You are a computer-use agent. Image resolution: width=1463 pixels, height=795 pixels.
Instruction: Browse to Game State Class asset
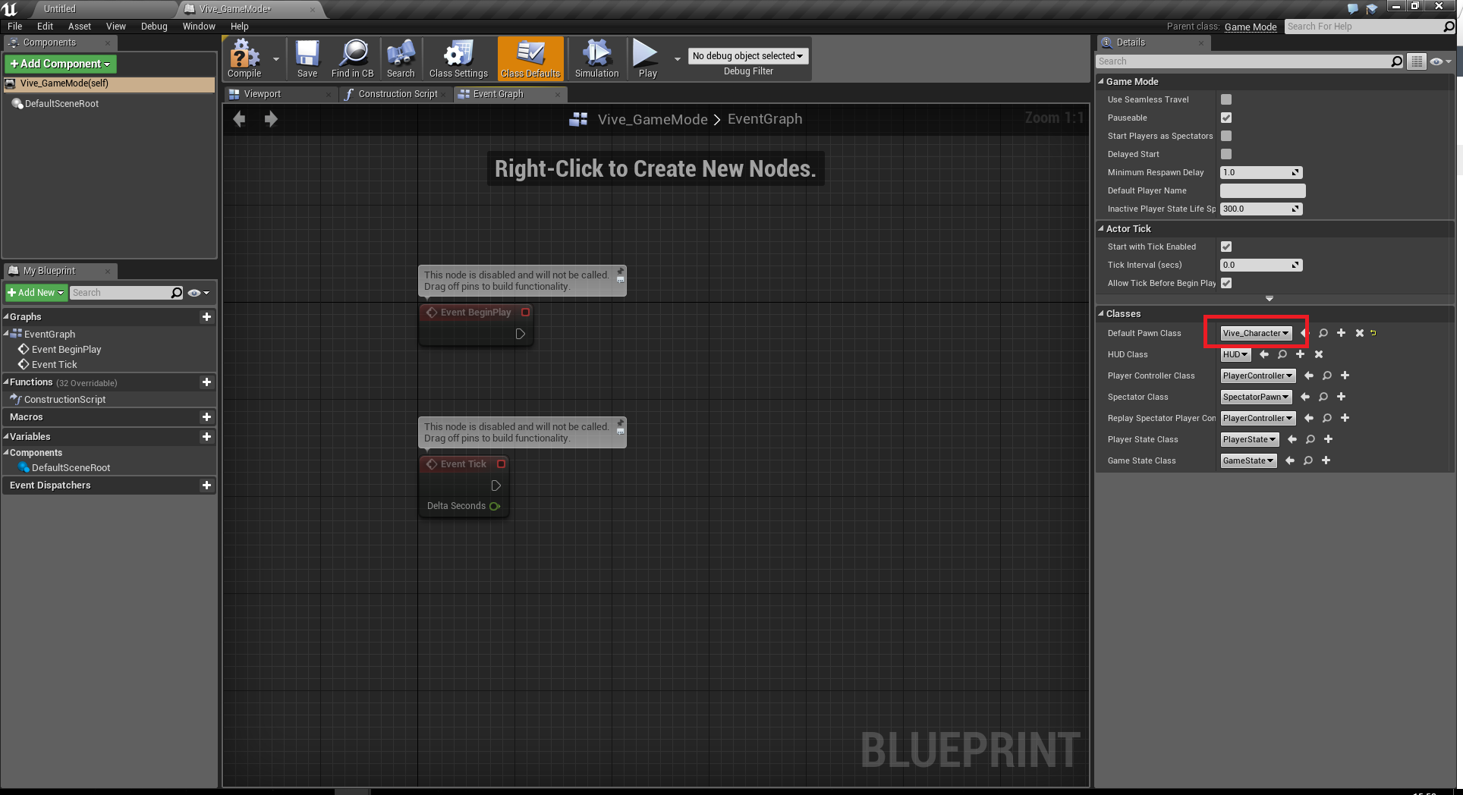1308,460
